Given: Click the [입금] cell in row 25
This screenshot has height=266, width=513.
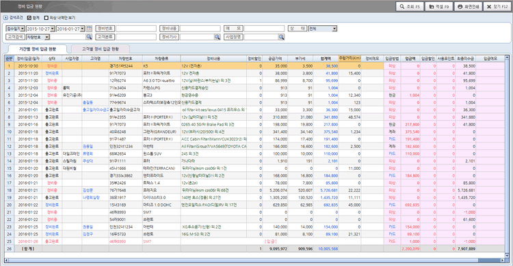Looking at the screenshot, I should click(271, 241).
